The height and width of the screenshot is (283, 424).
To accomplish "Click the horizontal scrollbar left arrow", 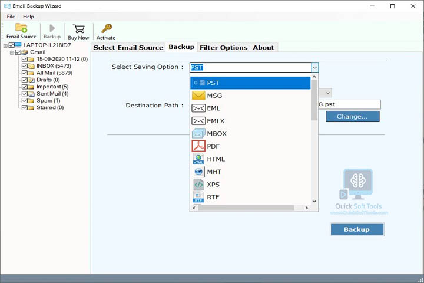I will pyautogui.click(x=194, y=208).
